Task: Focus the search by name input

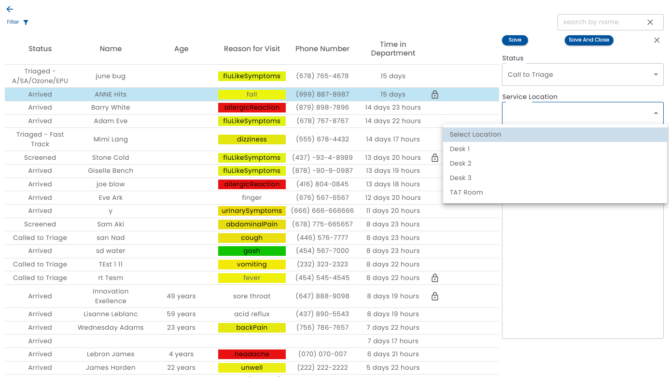Action: click(601, 22)
